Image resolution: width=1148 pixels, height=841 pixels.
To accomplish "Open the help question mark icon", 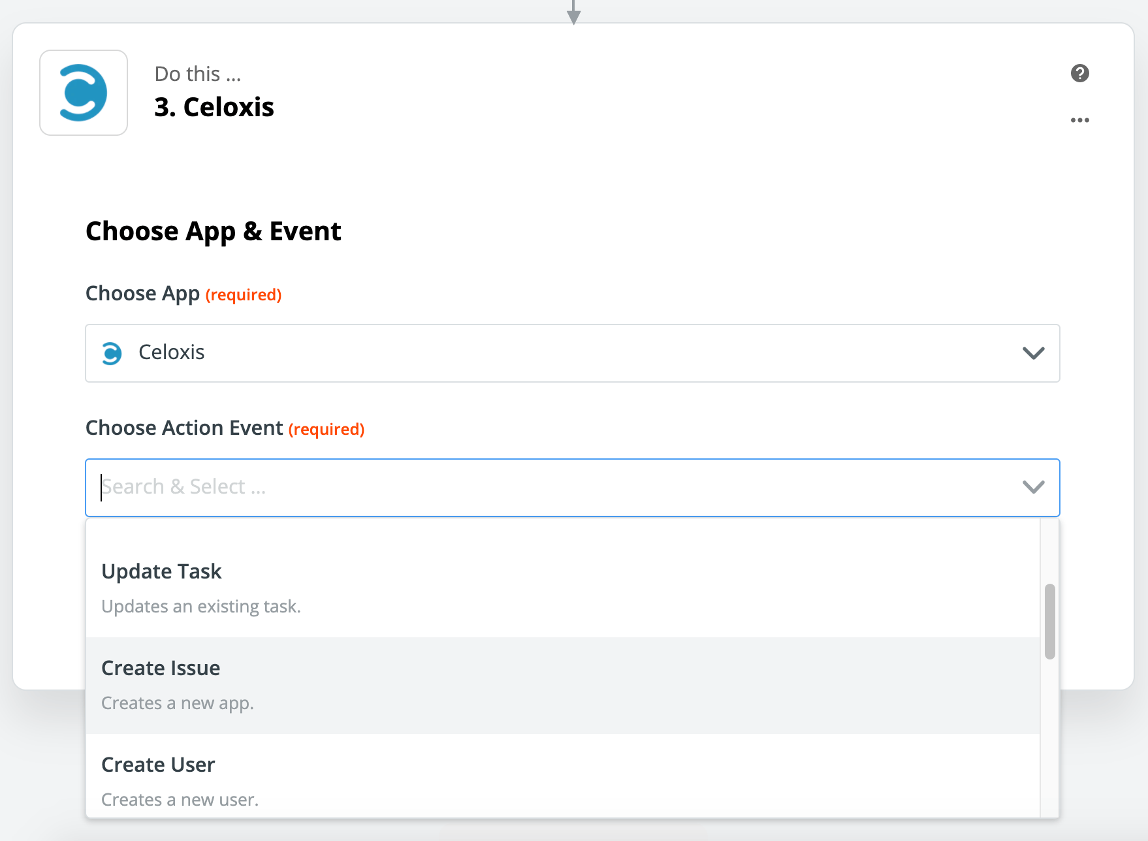I will [x=1079, y=73].
